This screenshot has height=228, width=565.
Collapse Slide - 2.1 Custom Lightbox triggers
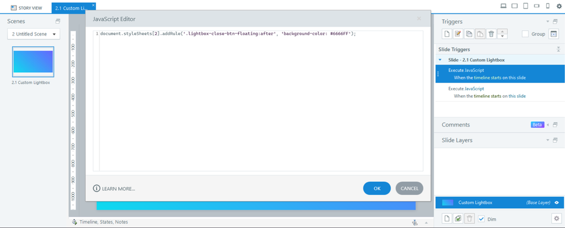tap(440, 60)
